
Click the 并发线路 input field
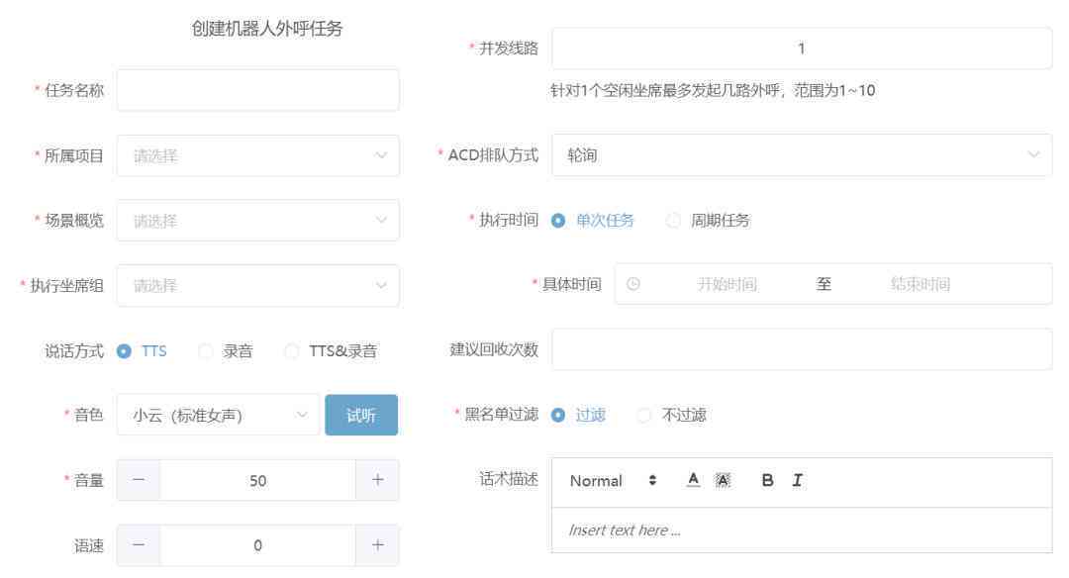pyautogui.click(x=802, y=48)
